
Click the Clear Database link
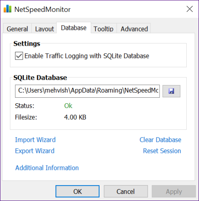pyautogui.click(x=160, y=140)
